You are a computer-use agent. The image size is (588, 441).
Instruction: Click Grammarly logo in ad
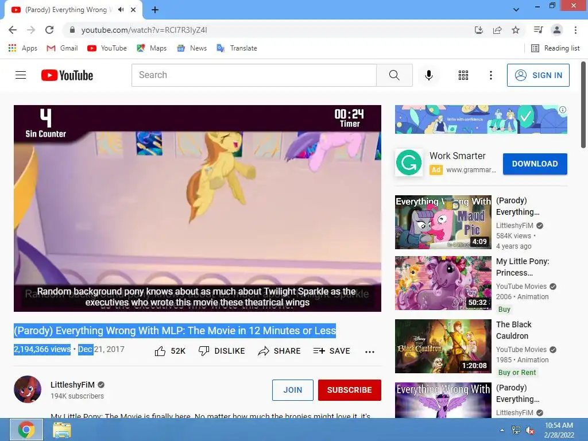[x=409, y=163]
